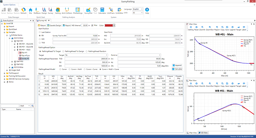
Task: Click the Report button
Action: 66,25
